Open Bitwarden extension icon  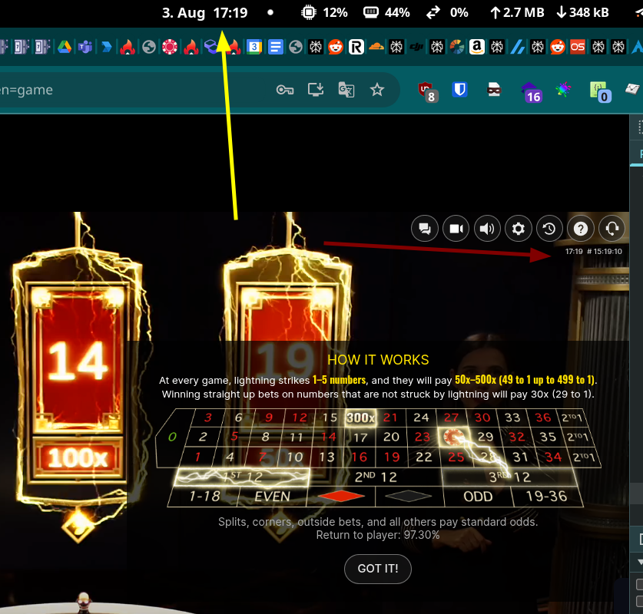[x=459, y=90]
